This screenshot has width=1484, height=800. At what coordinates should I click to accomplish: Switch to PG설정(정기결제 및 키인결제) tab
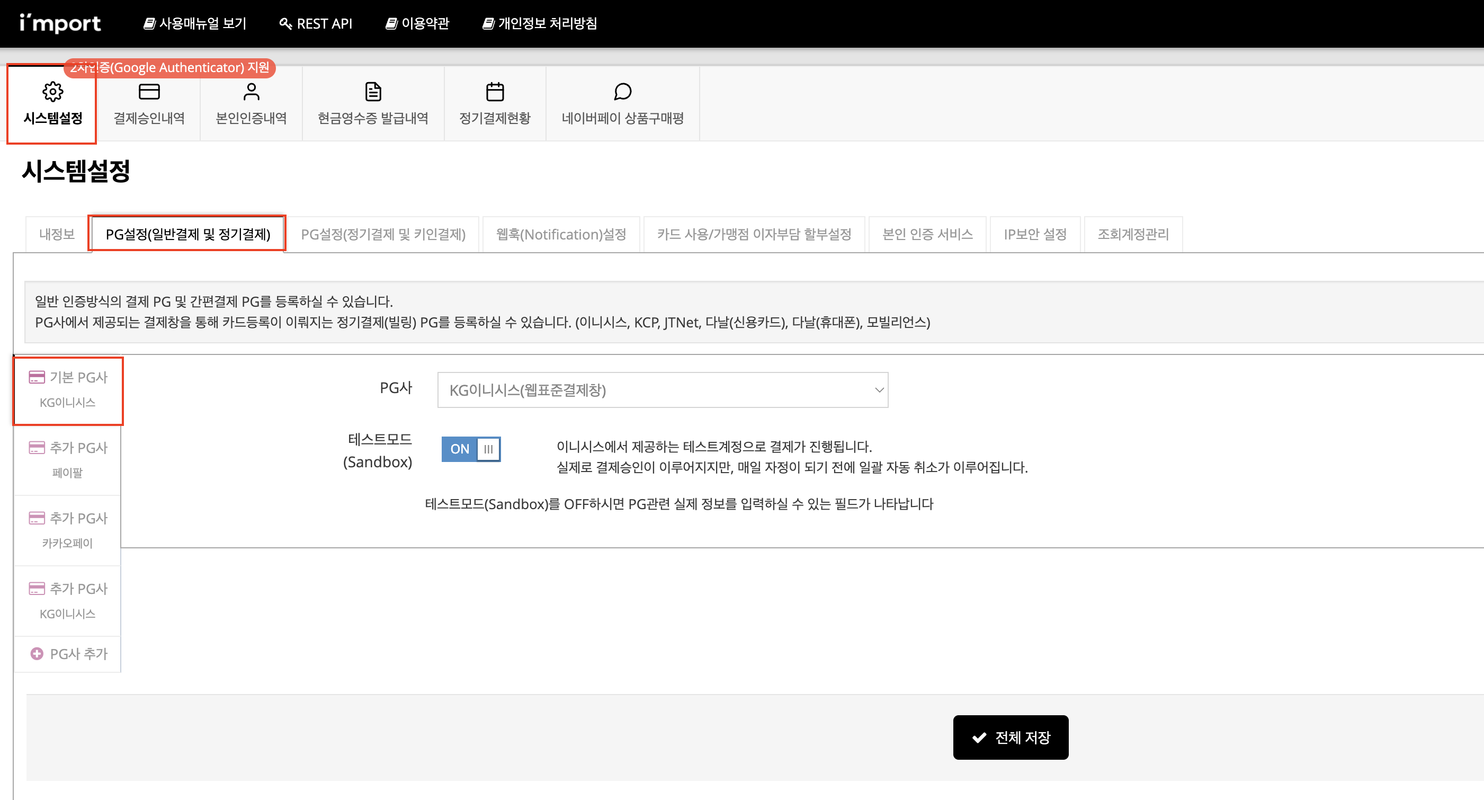tap(383, 234)
